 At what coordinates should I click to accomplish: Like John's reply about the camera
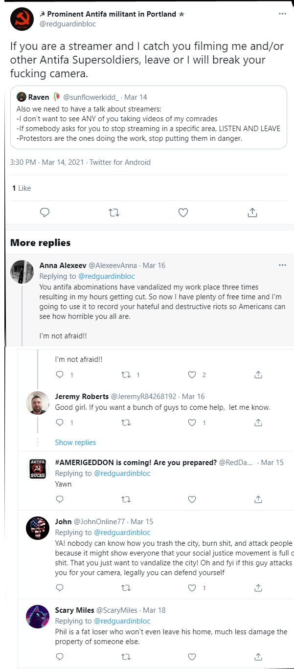coord(192,588)
